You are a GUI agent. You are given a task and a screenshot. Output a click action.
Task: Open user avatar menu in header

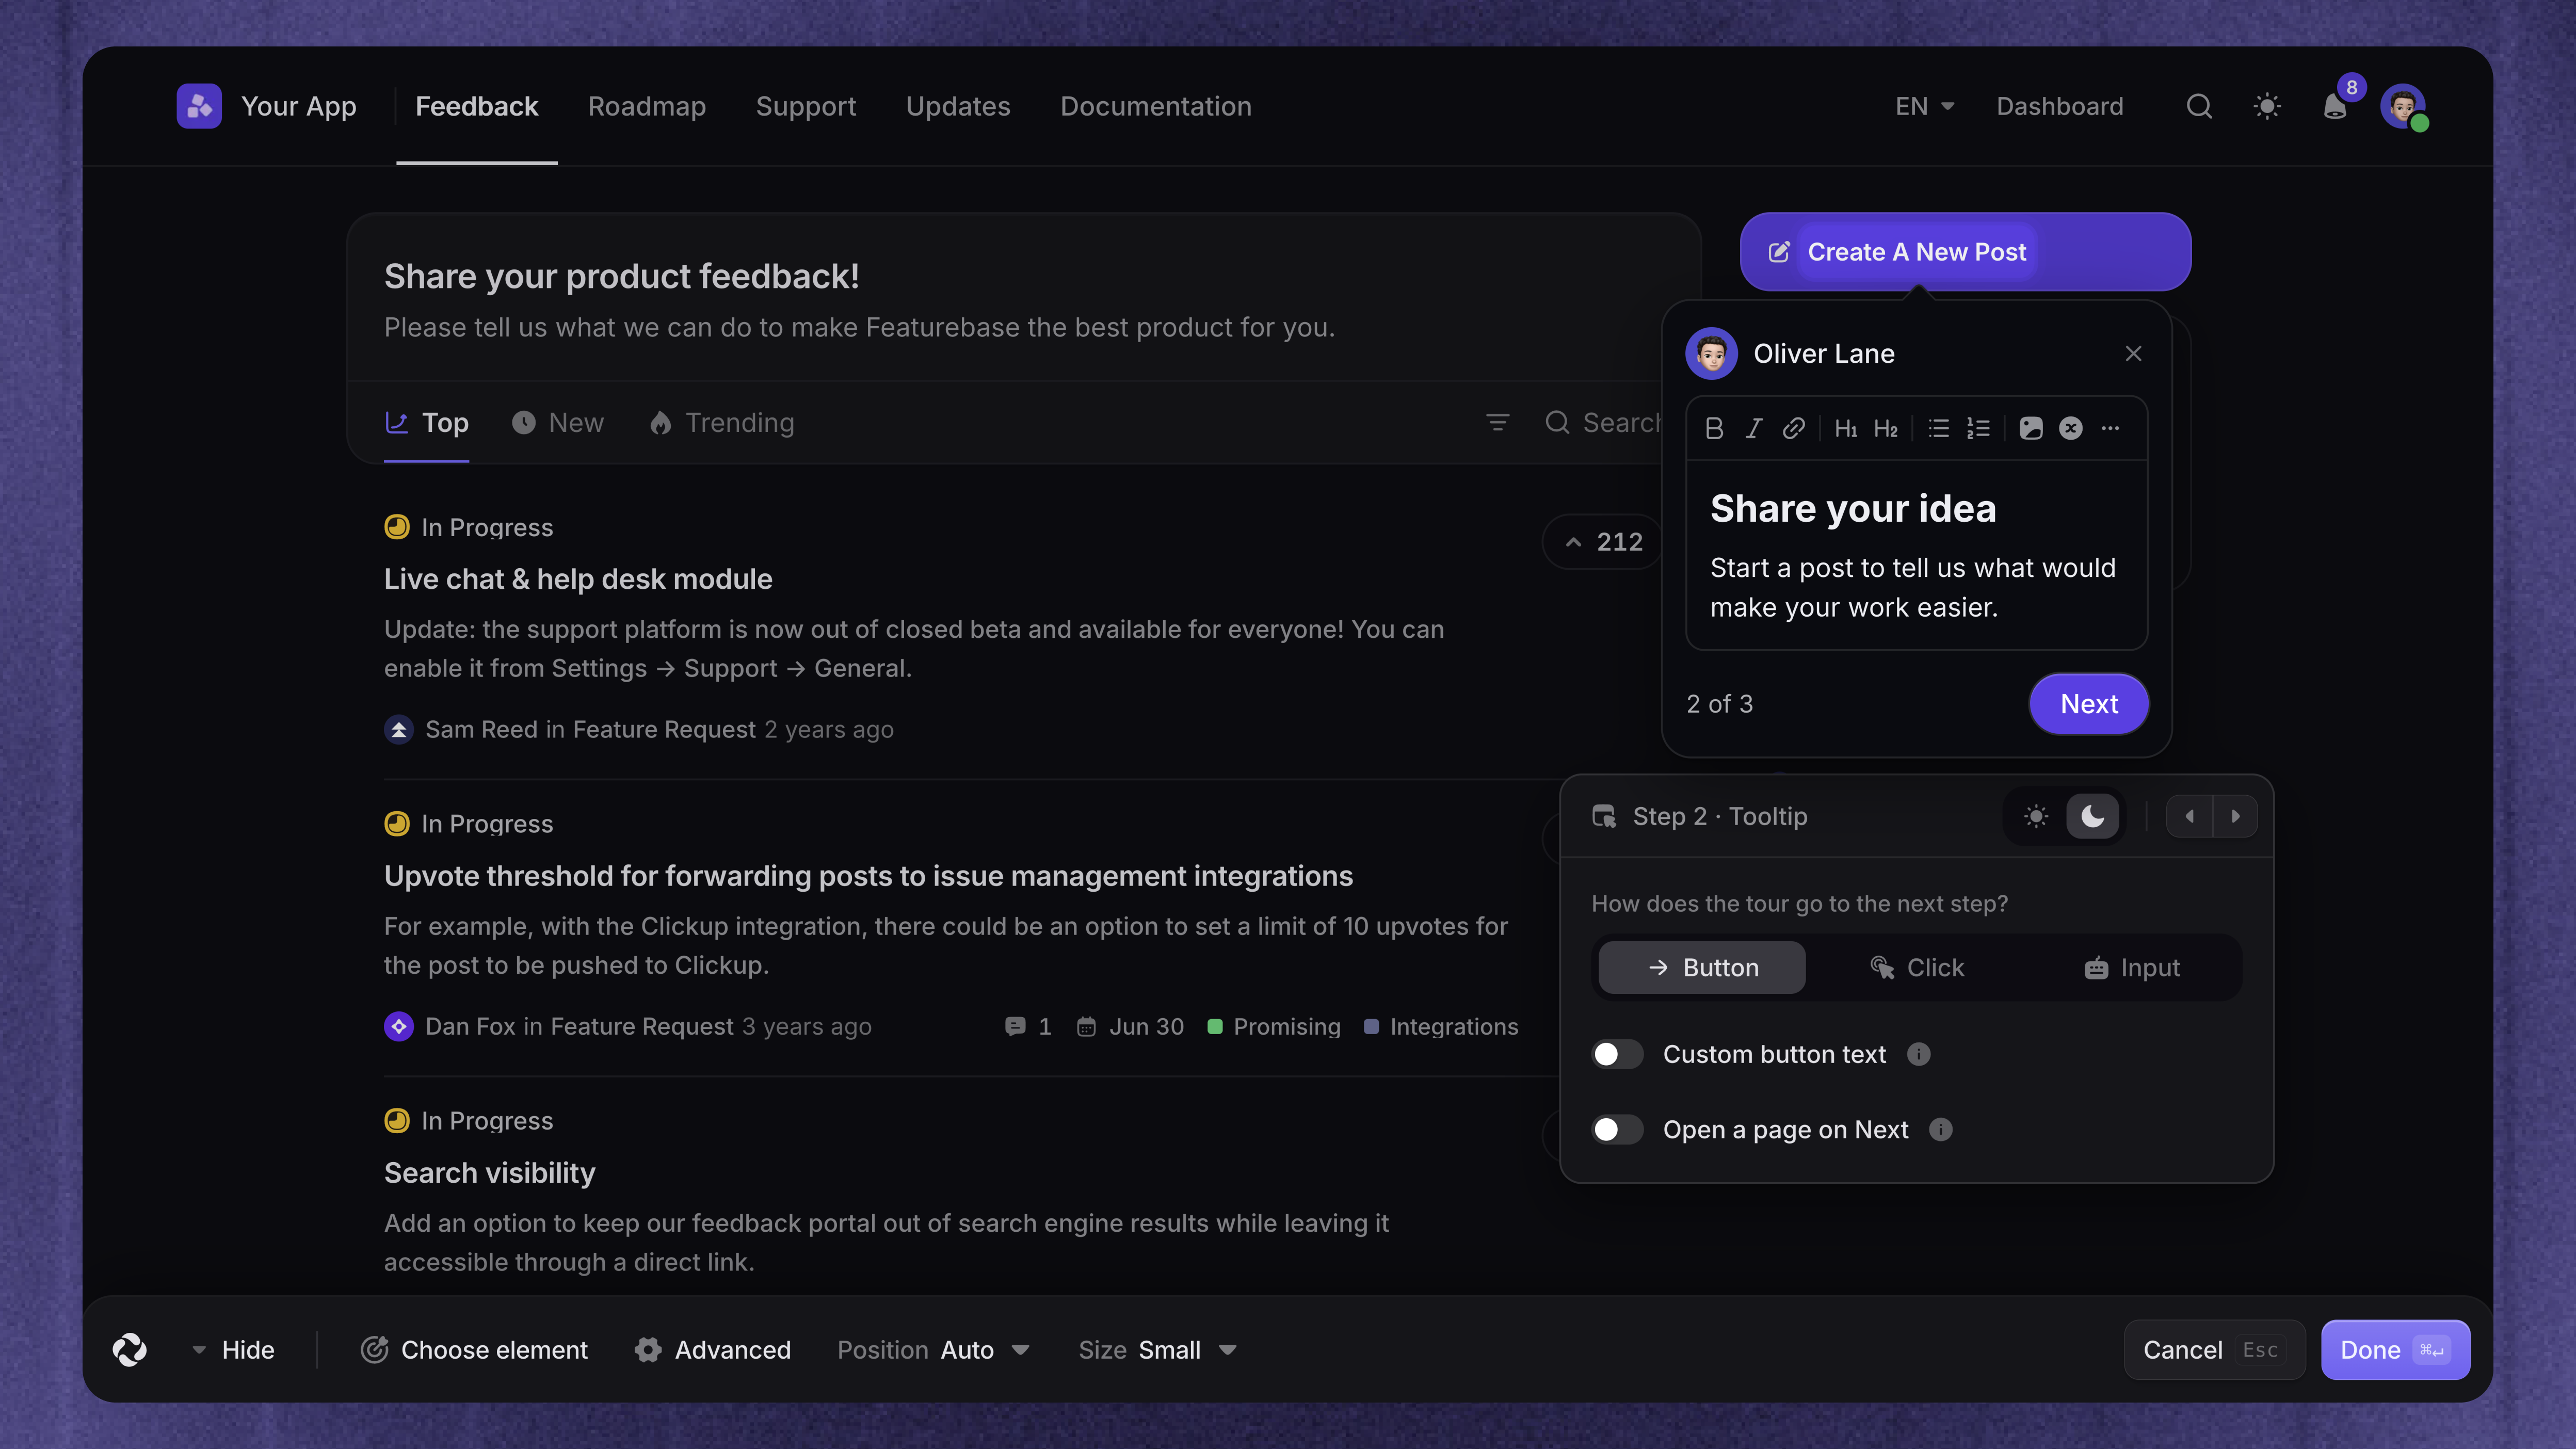[2403, 106]
